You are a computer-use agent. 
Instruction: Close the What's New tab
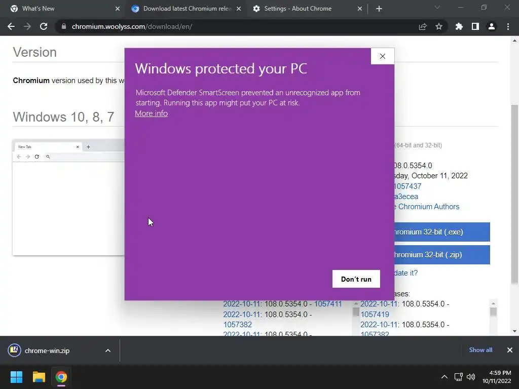117,9
